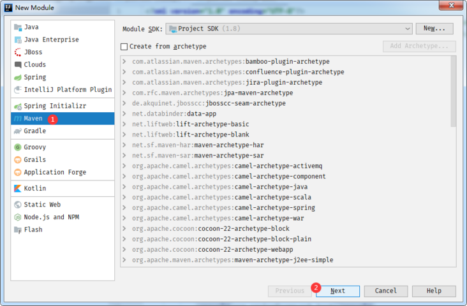Click the New... SDK button
Image resolution: width=467 pixels, height=306 pixels.
coord(434,29)
